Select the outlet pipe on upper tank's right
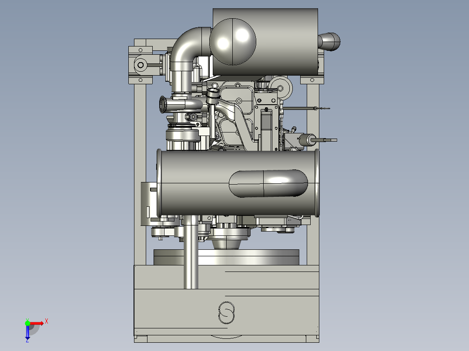This screenshot has width=469, height=351. coord(329,42)
